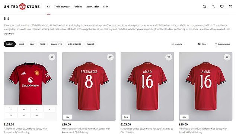Open the Gifts menu item

pyautogui.click(x=105, y=6)
